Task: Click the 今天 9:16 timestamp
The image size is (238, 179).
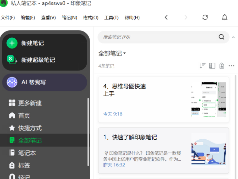Action: click(113, 114)
